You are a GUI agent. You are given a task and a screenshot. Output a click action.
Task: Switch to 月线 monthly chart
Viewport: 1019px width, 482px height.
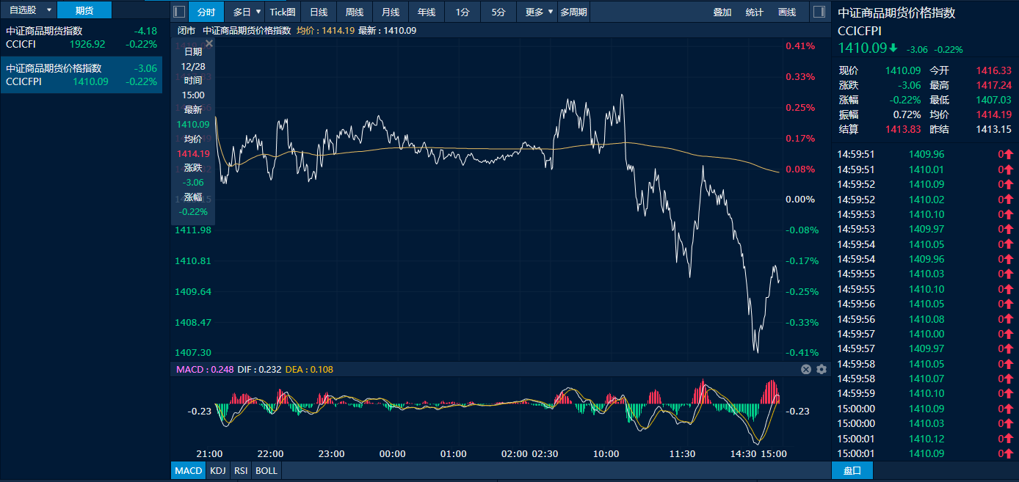391,12
